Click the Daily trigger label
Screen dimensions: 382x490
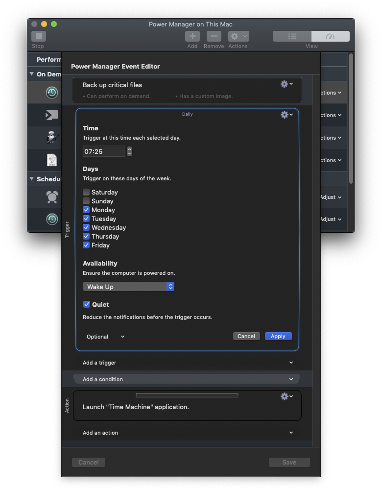click(x=188, y=114)
